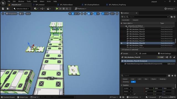Change scale snap value 0.125

tap(106, 14)
